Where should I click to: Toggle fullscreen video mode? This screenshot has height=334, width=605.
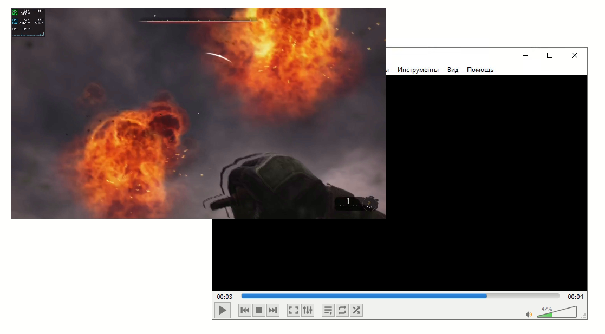[x=294, y=310]
